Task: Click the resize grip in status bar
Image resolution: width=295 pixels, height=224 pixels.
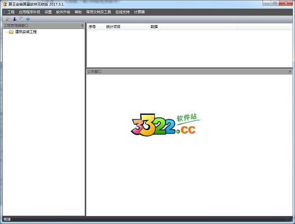Action: tap(291, 219)
